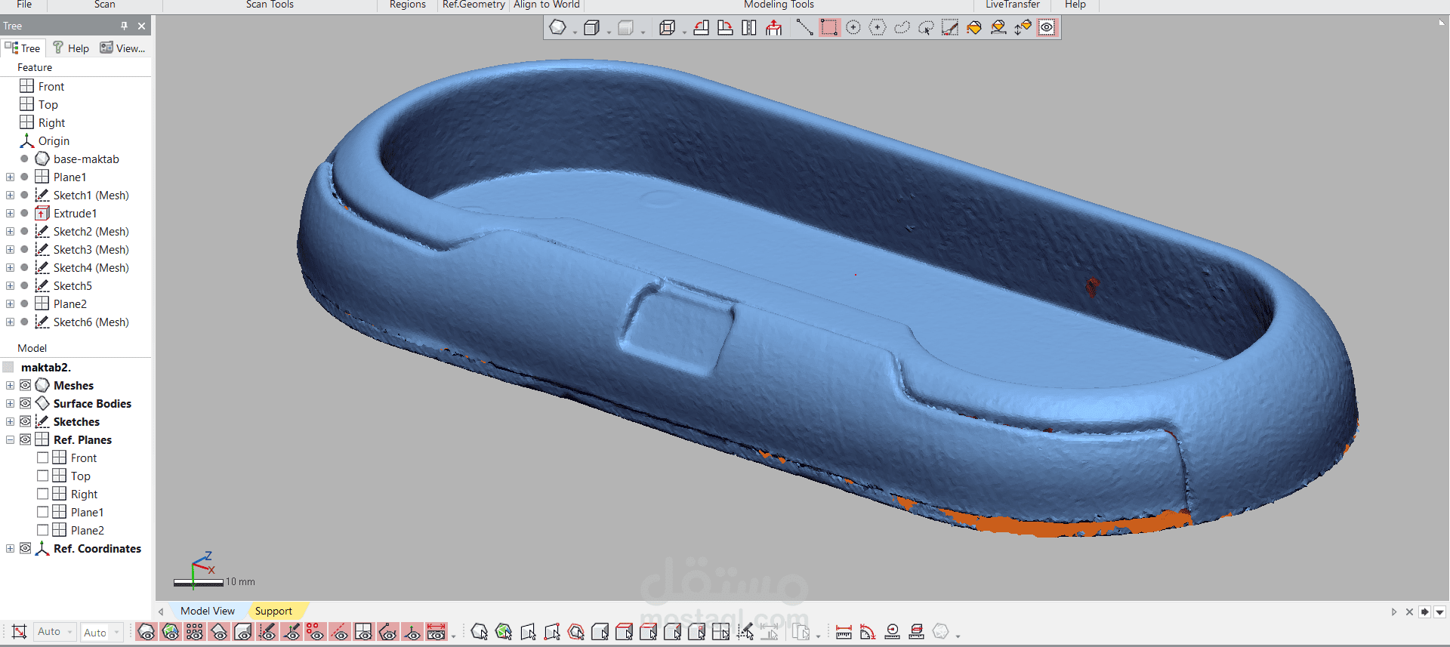Viewport: 1450px width, 647px height.
Task: Expand the Extrude1 feature node
Action: coord(10,213)
